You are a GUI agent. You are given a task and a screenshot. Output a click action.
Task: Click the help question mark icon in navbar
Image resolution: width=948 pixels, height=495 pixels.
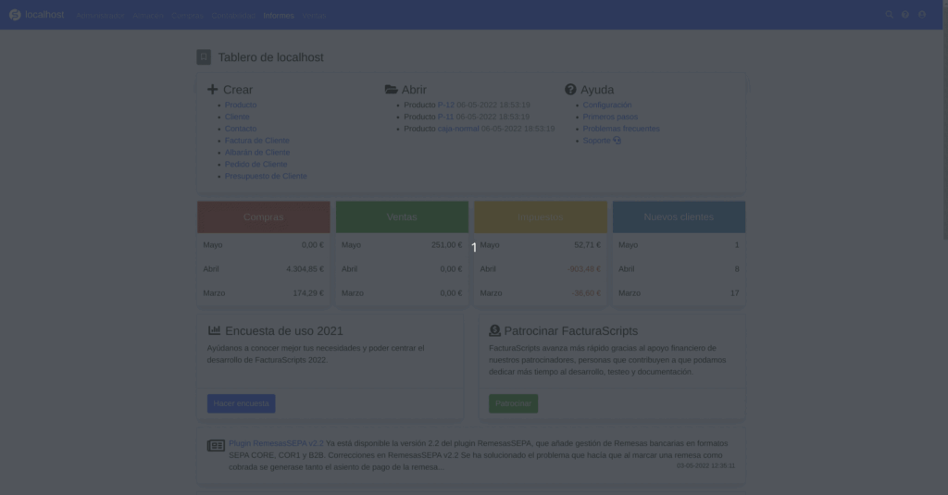click(905, 15)
